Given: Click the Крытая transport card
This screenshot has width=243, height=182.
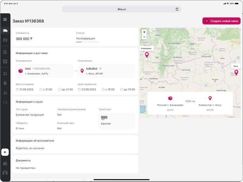Looking at the screenshot, I should click(117, 121).
